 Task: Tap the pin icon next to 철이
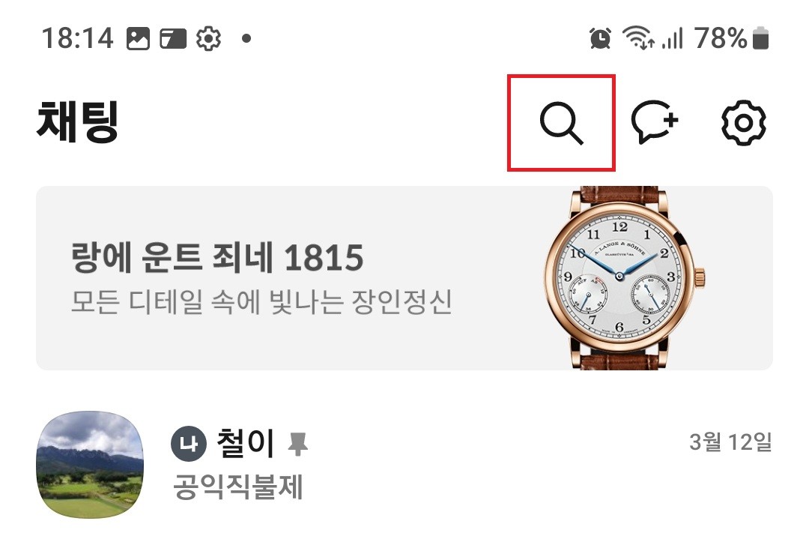pos(297,445)
